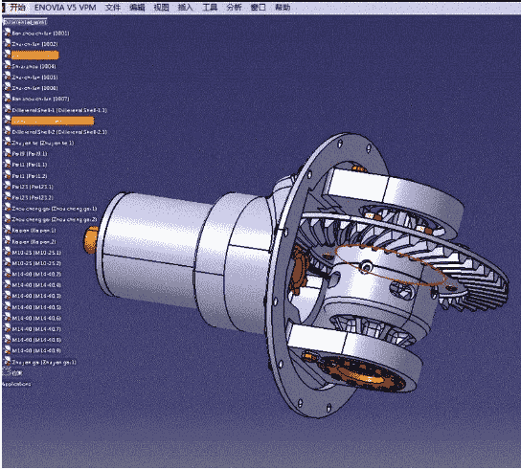521x469 pixels.
Task: Click the icon of Xia pian .1 row
Action: (x=8, y=230)
